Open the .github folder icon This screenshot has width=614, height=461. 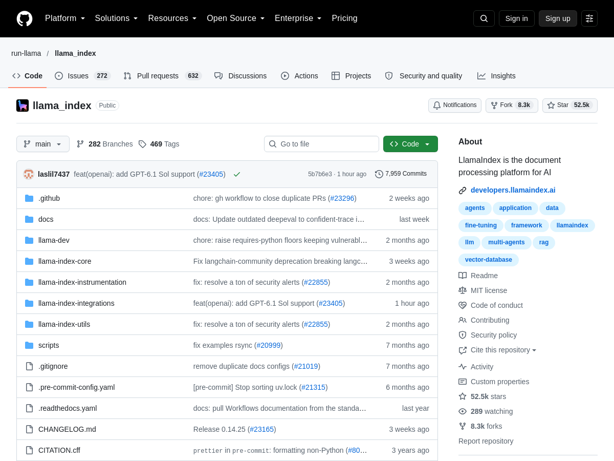click(x=29, y=198)
